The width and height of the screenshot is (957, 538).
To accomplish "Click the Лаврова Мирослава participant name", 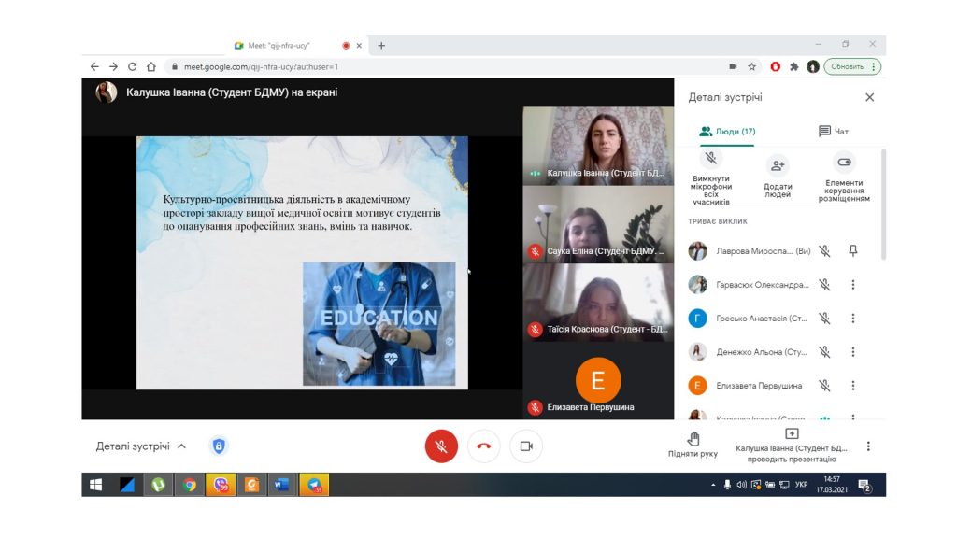I will [x=764, y=250].
